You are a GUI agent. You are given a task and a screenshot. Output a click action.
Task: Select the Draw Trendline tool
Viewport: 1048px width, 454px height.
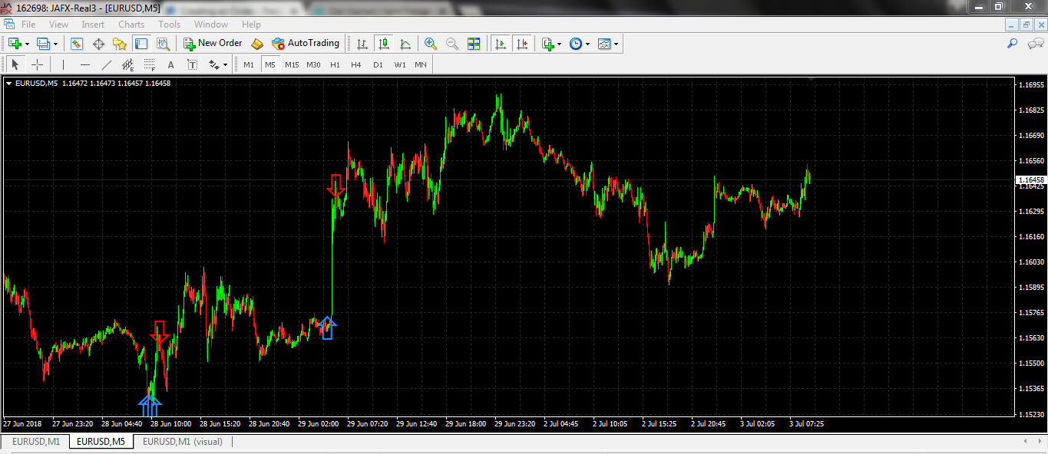106,65
